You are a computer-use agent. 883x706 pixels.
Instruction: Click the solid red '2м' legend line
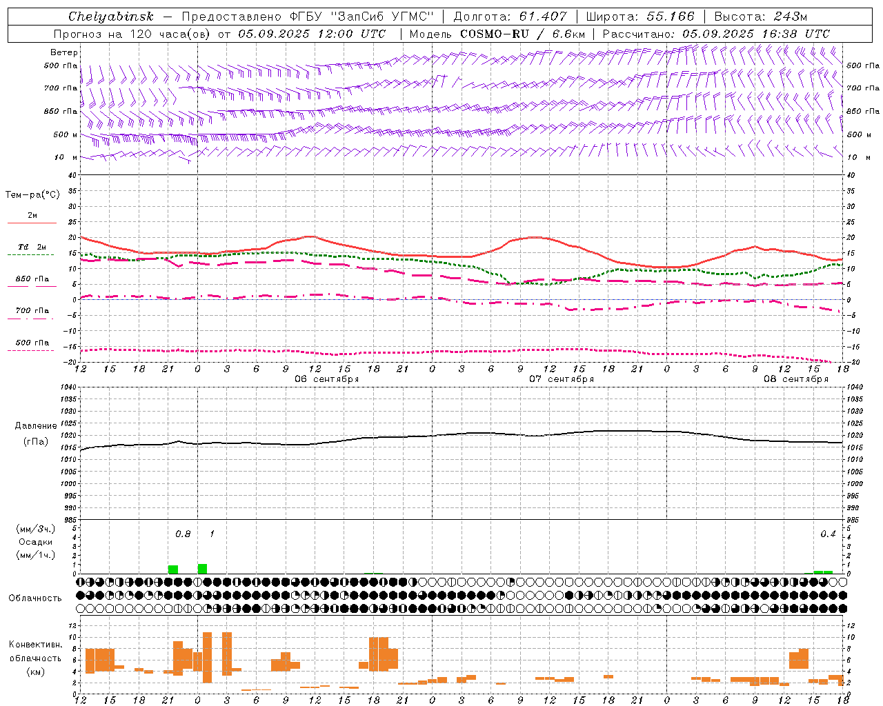32,223
